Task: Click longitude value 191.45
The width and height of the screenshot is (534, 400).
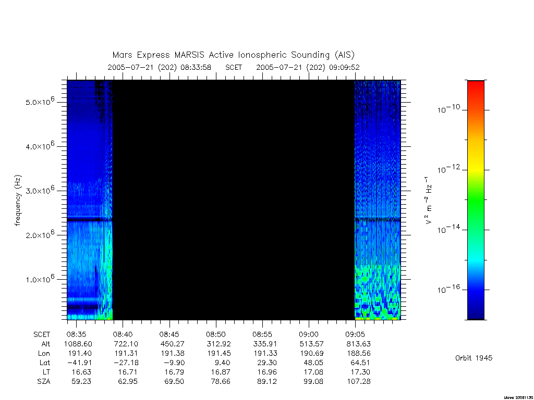Action: click(x=219, y=354)
